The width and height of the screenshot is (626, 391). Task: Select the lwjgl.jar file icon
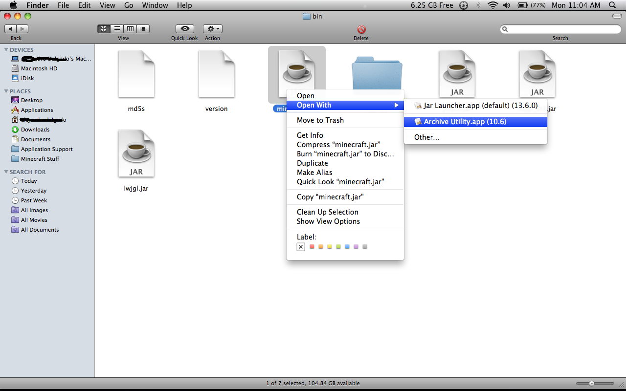pyautogui.click(x=136, y=153)
